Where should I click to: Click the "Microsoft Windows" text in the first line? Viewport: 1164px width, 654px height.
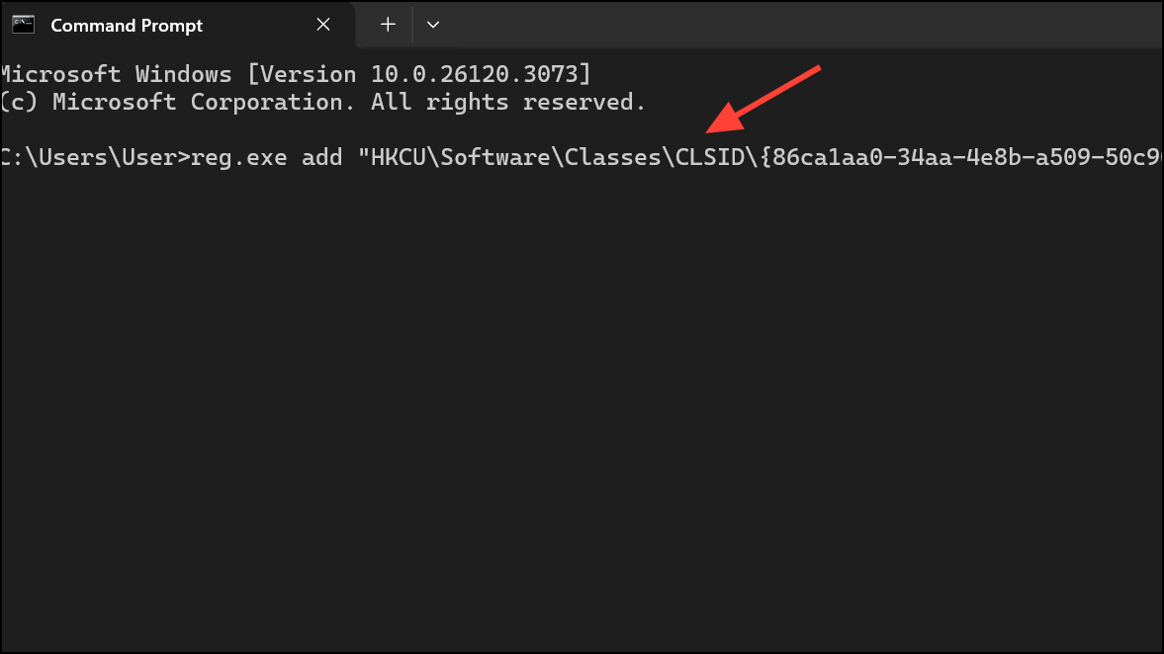[x=116, y=74]
